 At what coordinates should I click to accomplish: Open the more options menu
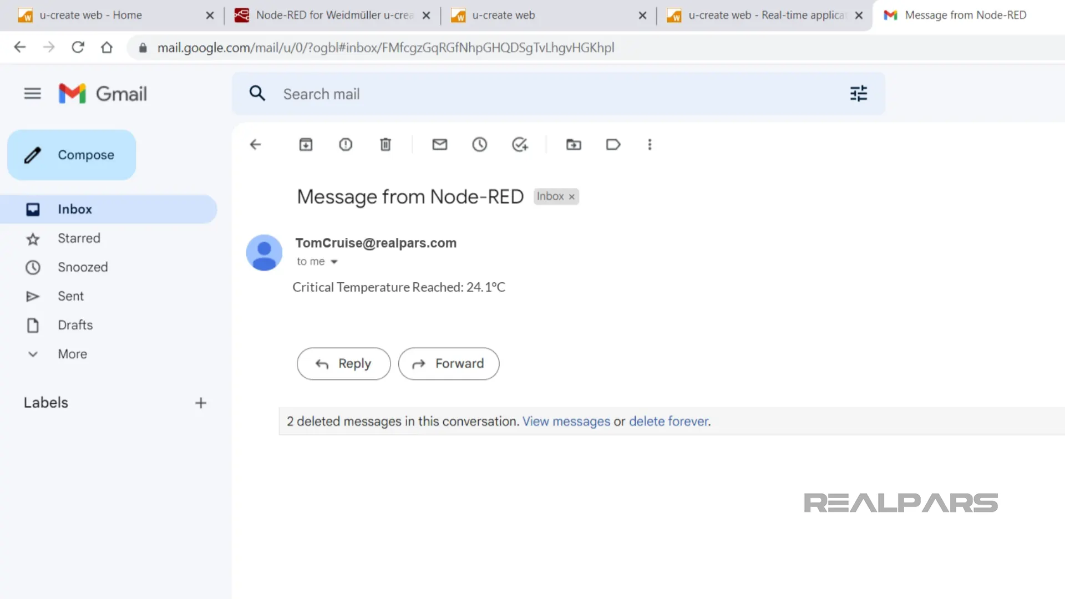click(x=650, y=144)
